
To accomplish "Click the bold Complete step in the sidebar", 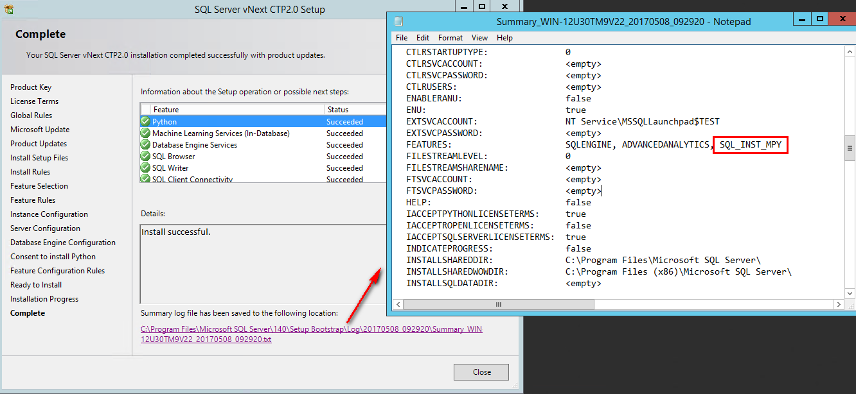I will [x=28, y=313].
